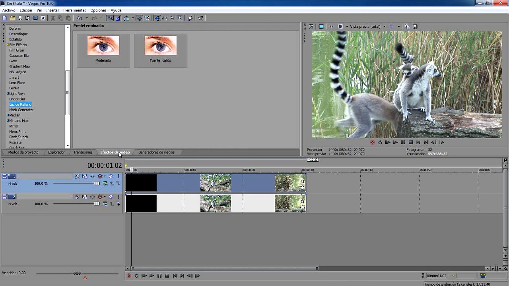Open the Archivo menu
Screen dimensions: 509x286
tap(9, 10)
